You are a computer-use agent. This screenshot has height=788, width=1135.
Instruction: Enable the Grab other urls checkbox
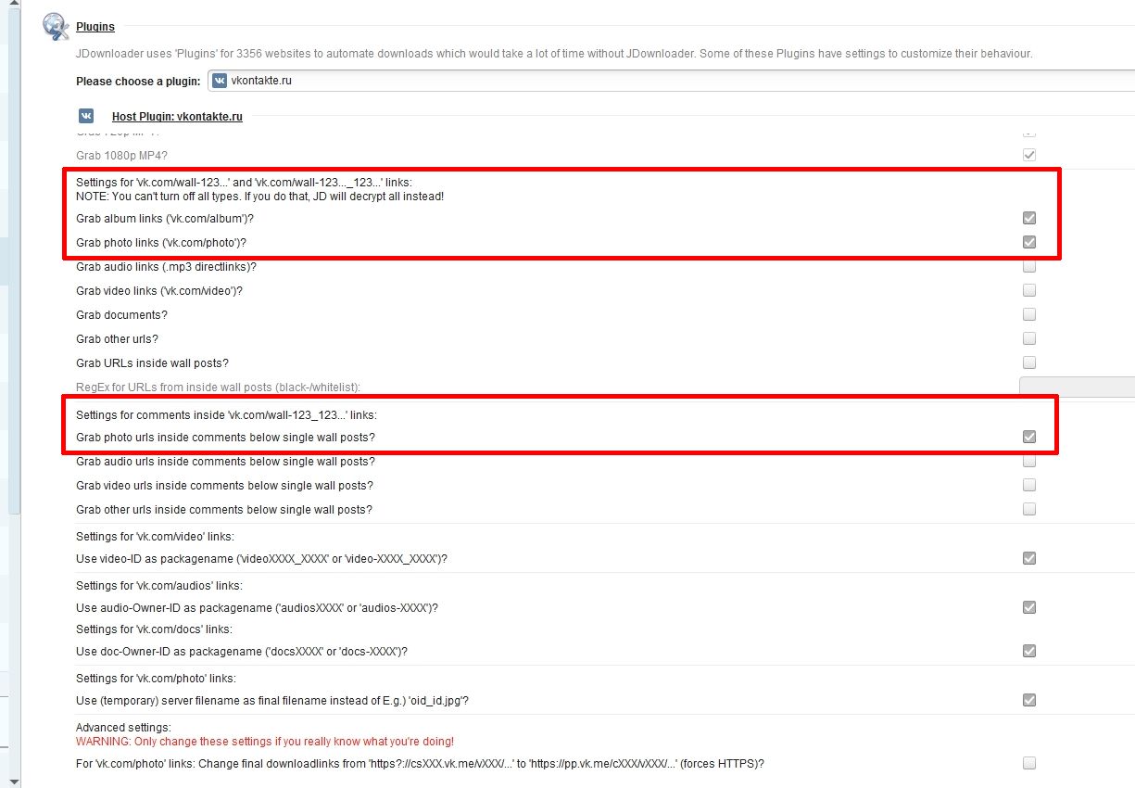pos(1028,338)
